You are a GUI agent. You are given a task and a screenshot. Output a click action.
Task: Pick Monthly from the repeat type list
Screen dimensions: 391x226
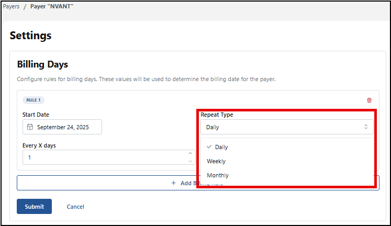click(218, 175)
